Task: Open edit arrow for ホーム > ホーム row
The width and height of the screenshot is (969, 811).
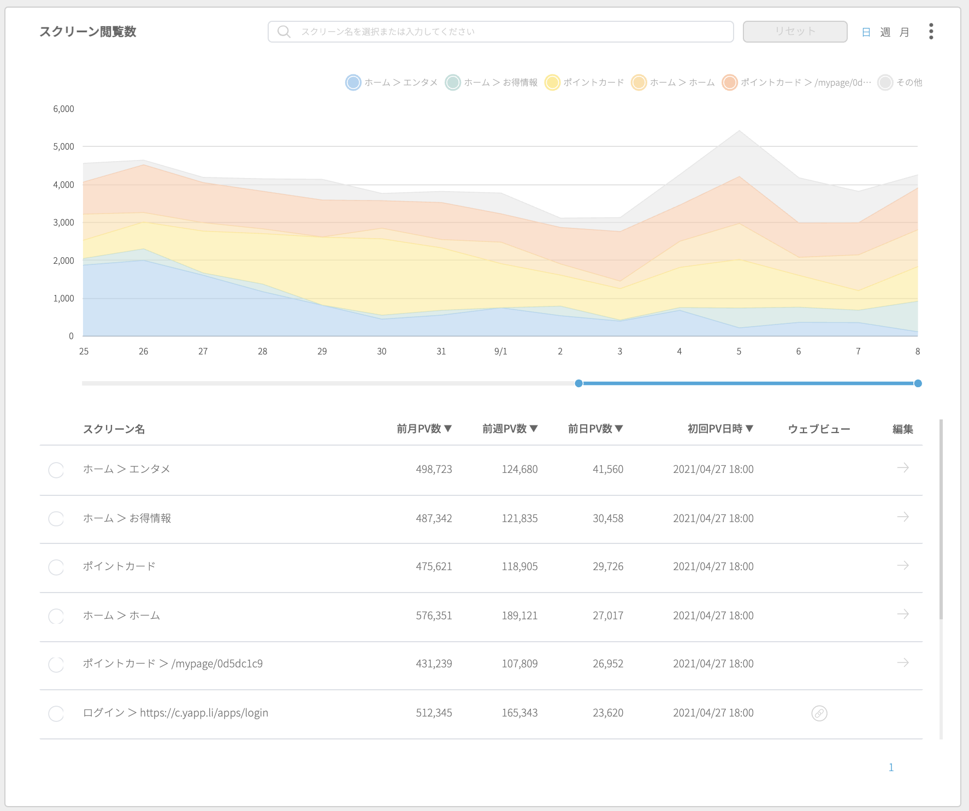Action: tap(903, 614)
